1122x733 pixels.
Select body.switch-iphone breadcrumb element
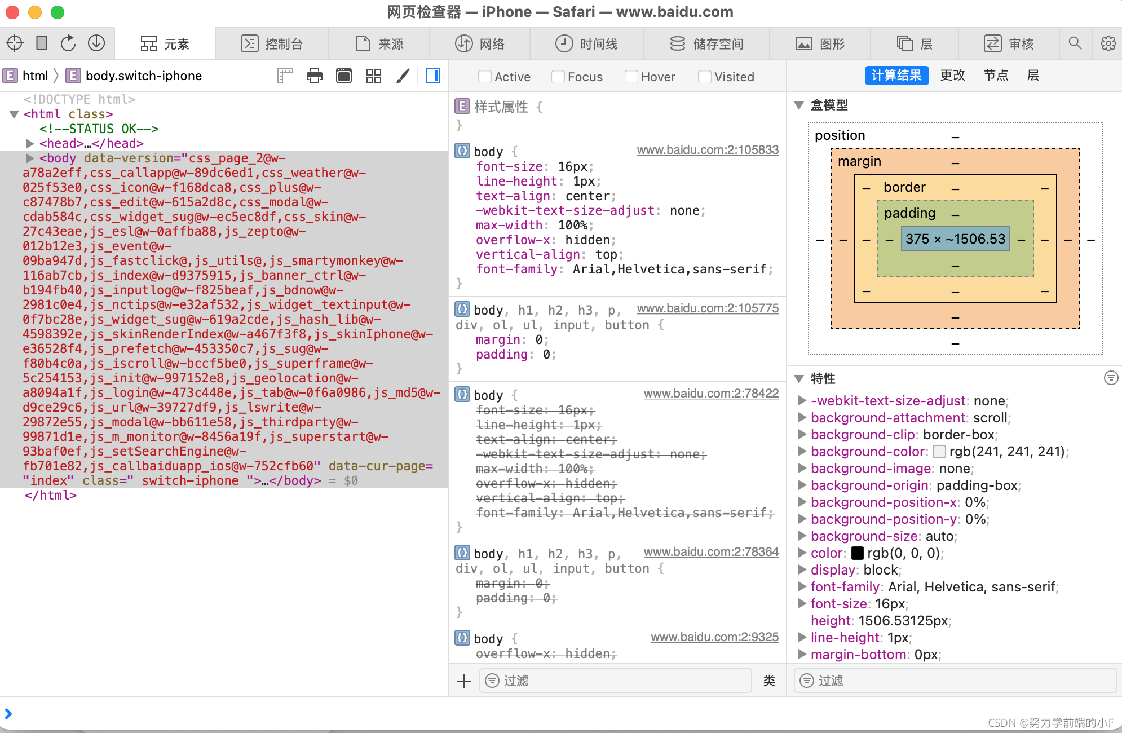[x=134, y=76]
